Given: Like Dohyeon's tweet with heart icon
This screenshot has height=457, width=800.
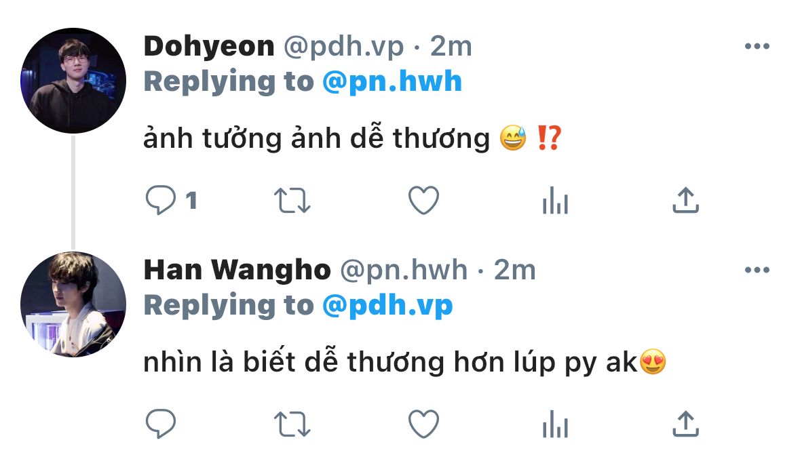Looking at the screenshot, I should 423,200.
